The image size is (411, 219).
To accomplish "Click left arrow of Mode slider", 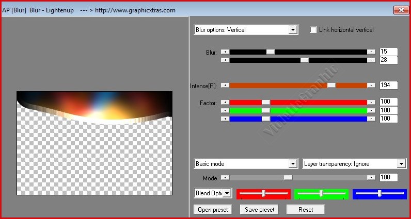I will click(x=224, y=177).
